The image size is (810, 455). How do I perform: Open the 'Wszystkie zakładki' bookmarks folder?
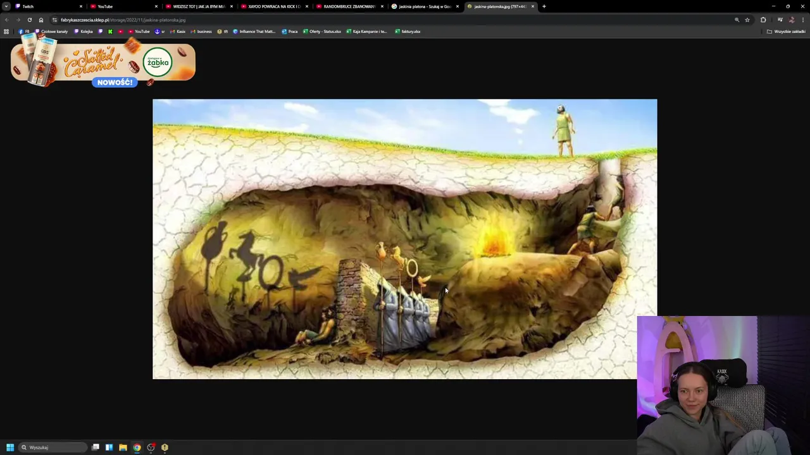pos(786,32)
